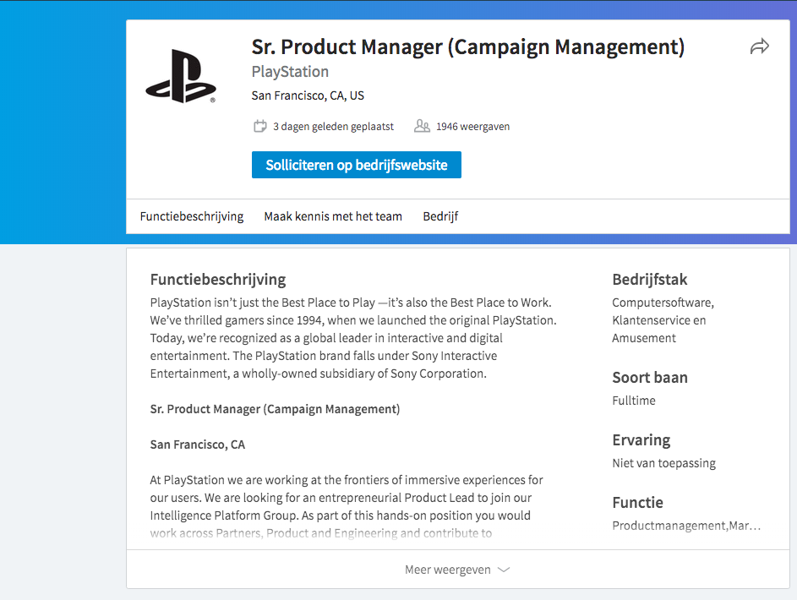Screen dimensions: 797x600
Task: Click the Ervaring section heading
Action: (641, 440)
